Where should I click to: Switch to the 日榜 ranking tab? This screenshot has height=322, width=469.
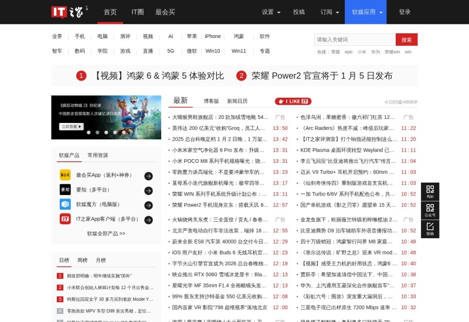click(64, 260)
